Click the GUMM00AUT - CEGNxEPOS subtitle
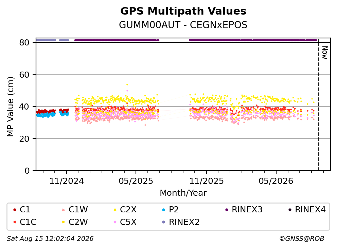The height and width of the screenshot is (249, 337). coord(183,25)
